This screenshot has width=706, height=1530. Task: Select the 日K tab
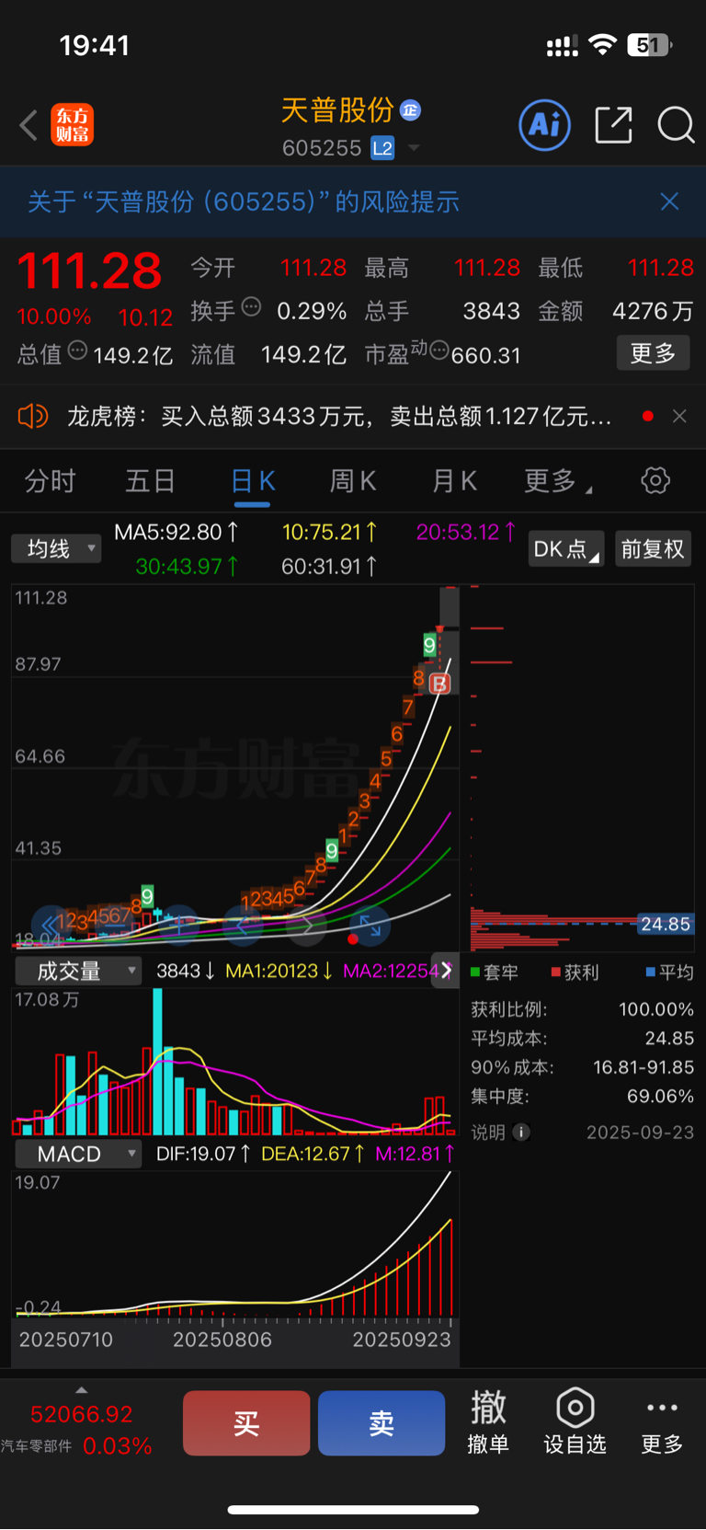253,481
